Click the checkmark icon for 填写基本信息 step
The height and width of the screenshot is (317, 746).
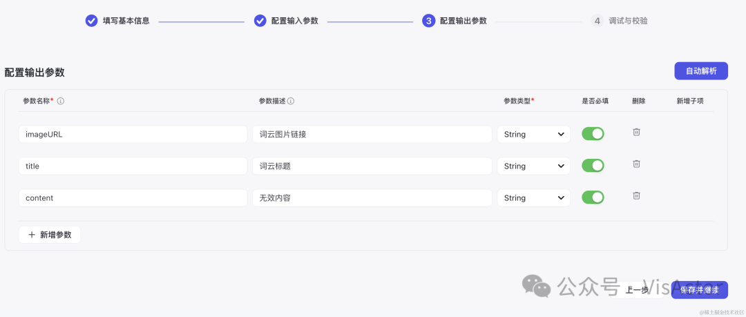click(91, 21)
